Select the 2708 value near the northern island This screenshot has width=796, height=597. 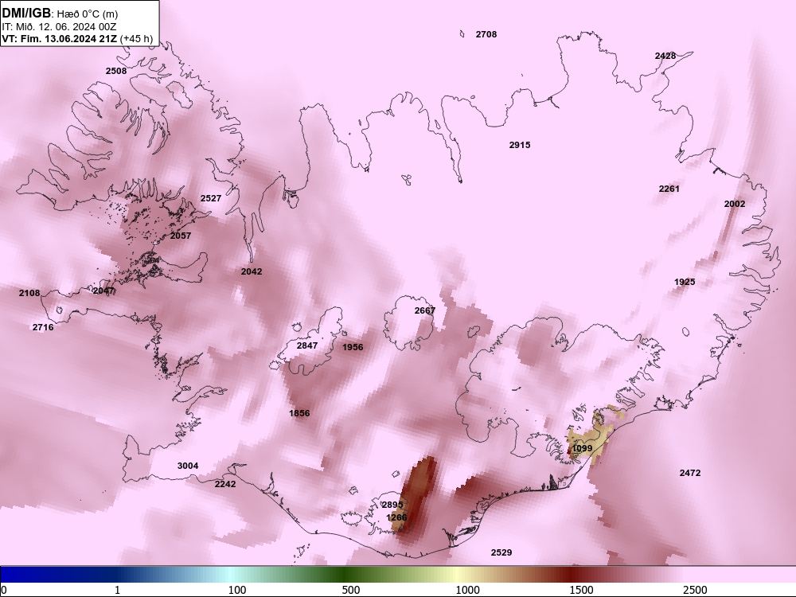(x=486, y=34)
